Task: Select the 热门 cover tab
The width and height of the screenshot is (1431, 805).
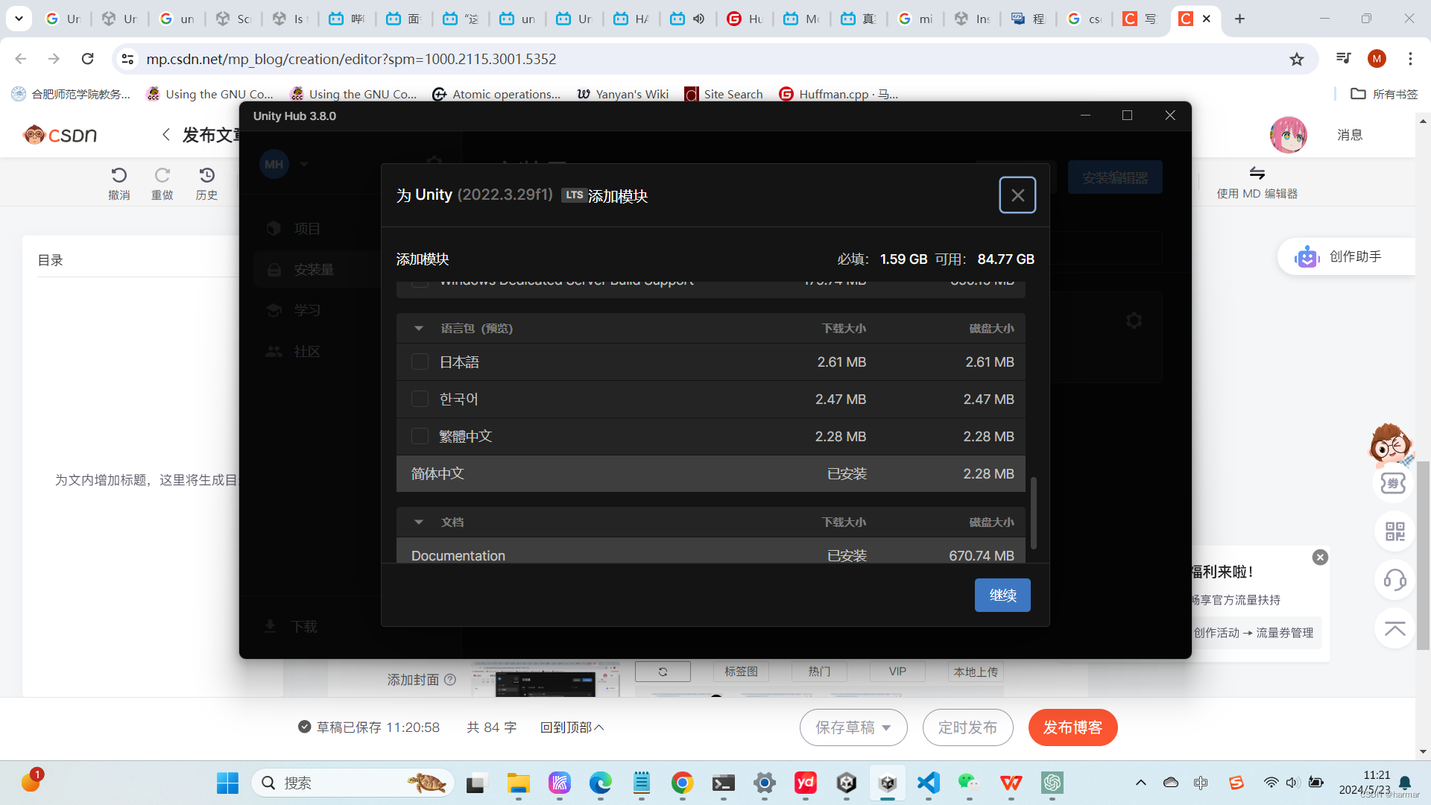Action: click(819, 672)
